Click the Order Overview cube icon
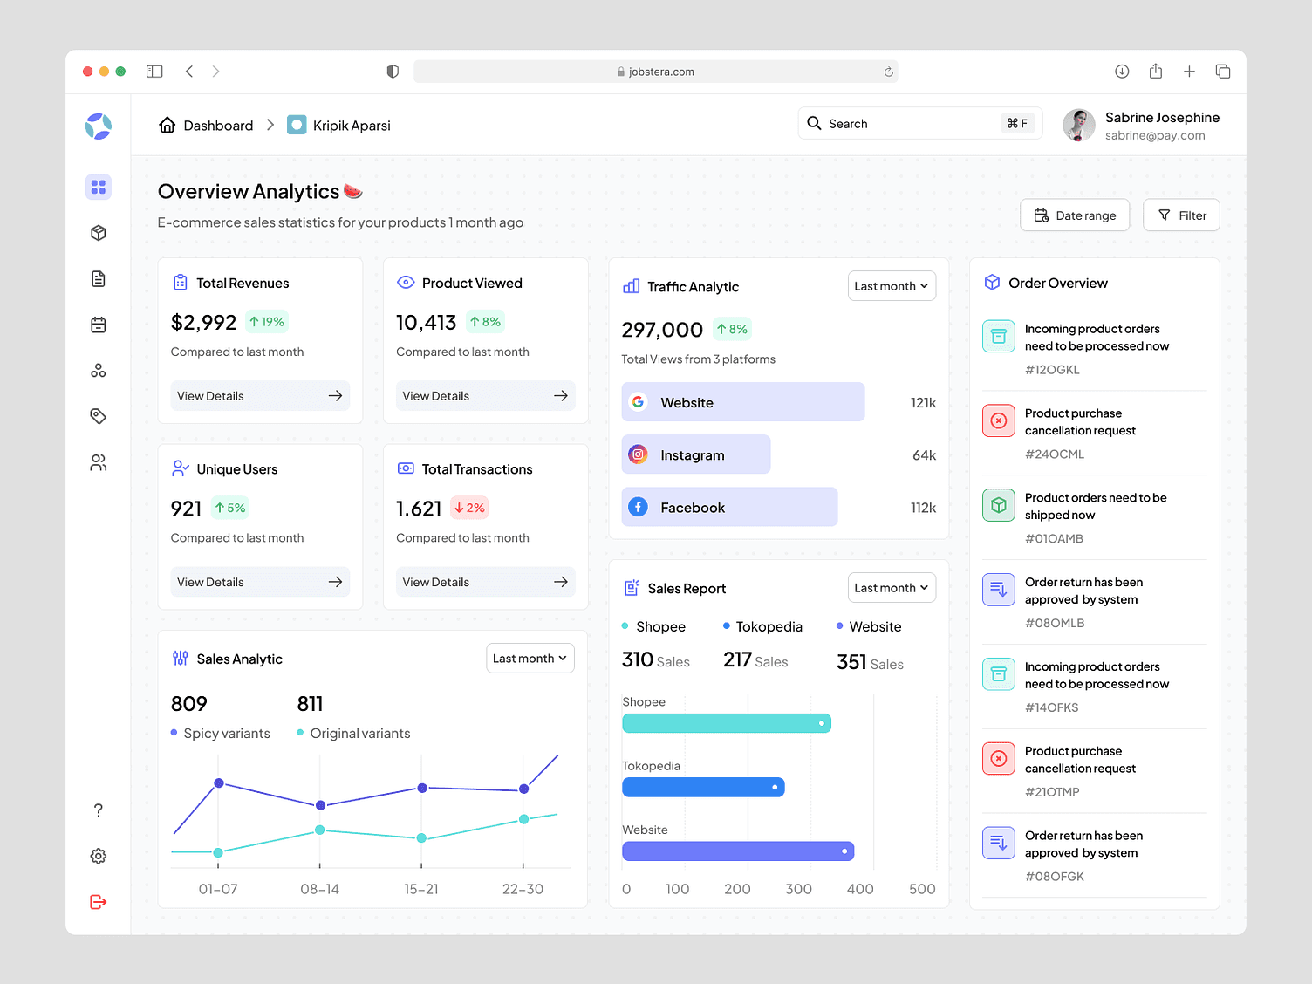1312x984 pixels. coord(992,283)
